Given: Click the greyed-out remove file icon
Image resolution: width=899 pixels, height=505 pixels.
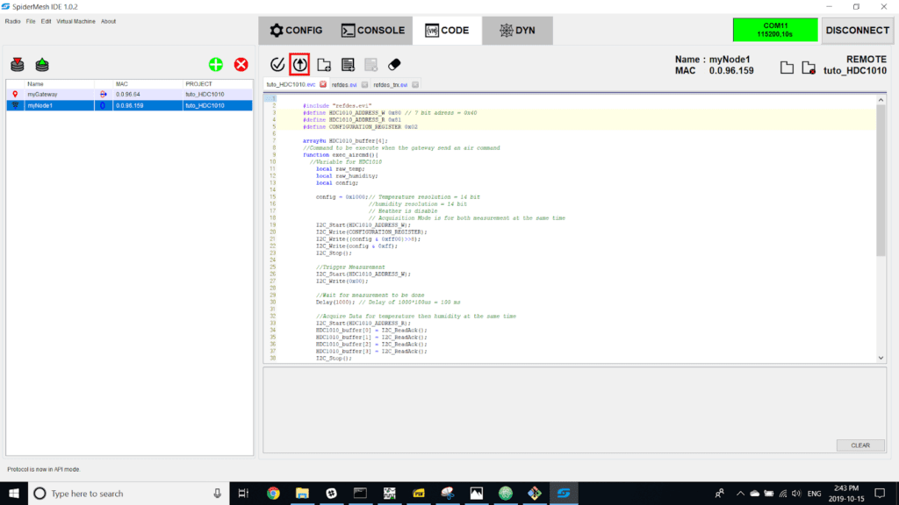Looking at the screenshot, I should (371, 65).
